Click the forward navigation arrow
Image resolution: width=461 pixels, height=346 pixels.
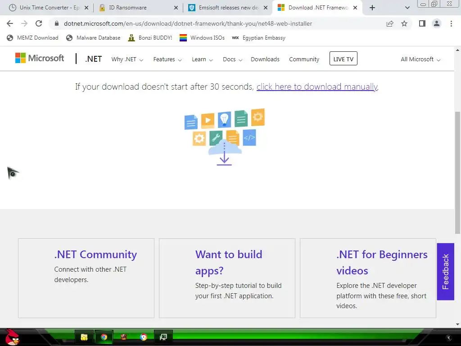pyautogui.click(x=24, y=23)
